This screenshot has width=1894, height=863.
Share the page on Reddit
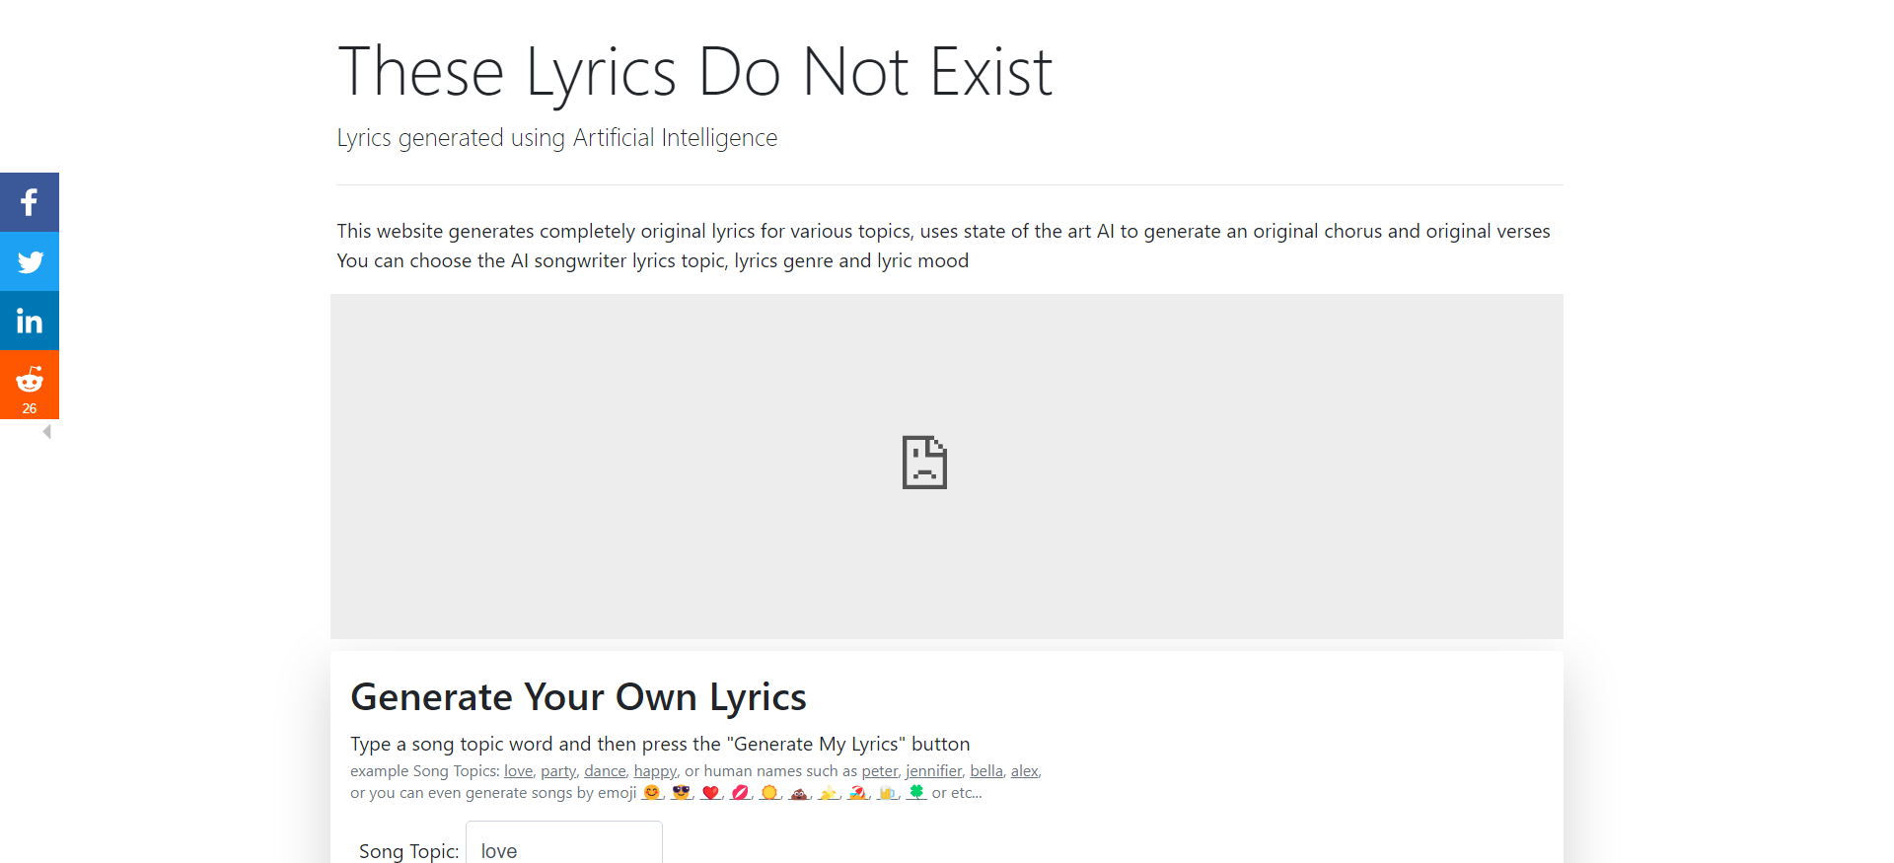tap(30, 385)
